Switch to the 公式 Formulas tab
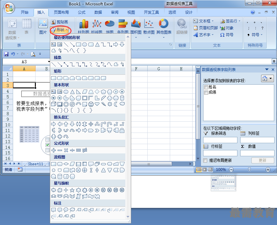The image size is (277, 225). (82, 12)
